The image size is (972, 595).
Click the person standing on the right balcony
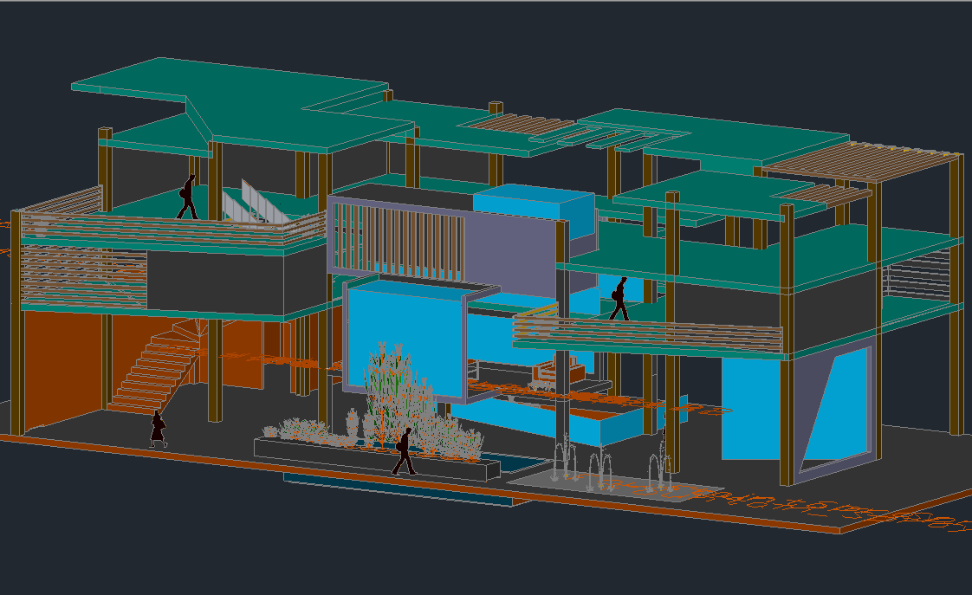(619, 299)
